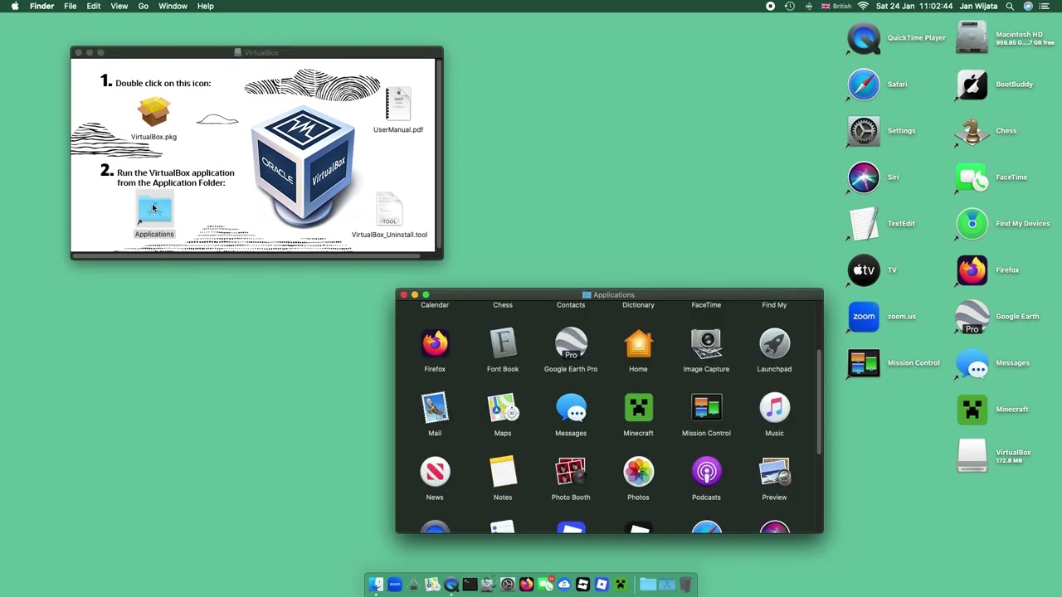Open the File menu
Viewport: 1062px width, 597px height.
71,6
